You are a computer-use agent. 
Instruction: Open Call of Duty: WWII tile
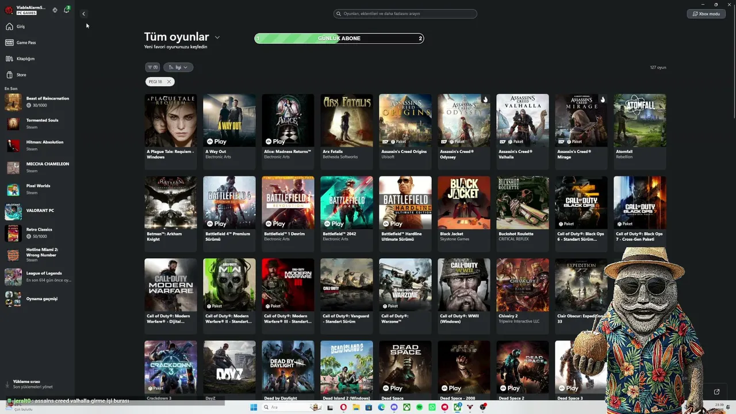pos(464,296)
